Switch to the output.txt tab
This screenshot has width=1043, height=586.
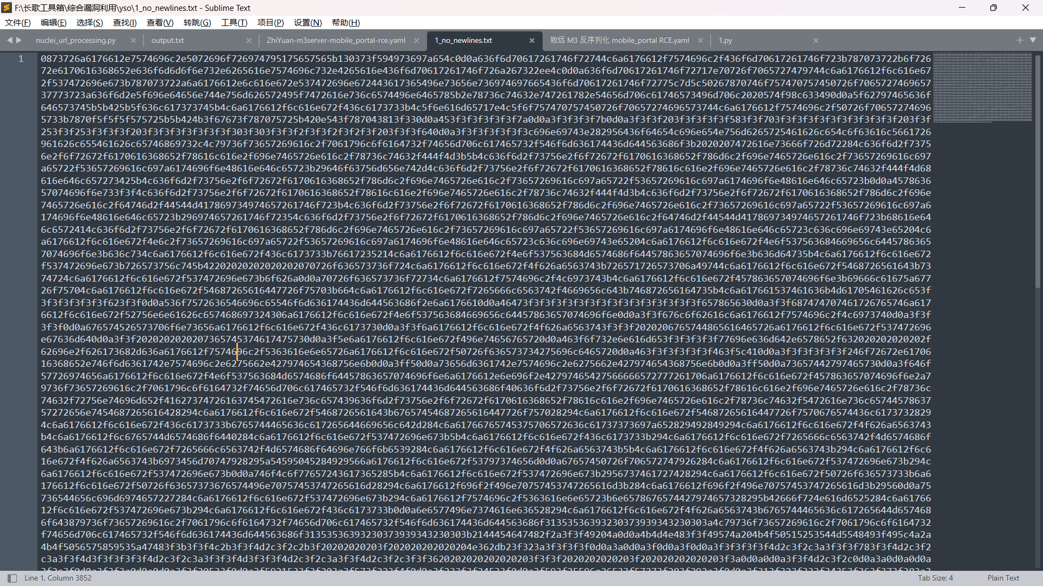(167, 41)
